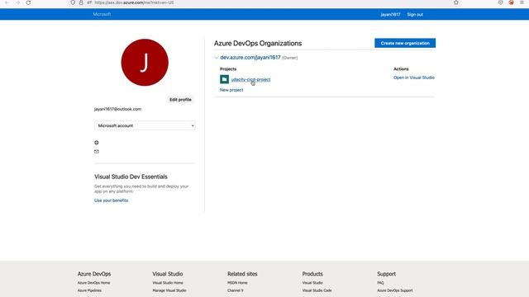Edit profile
529x297 pixels.
(180, 100)
